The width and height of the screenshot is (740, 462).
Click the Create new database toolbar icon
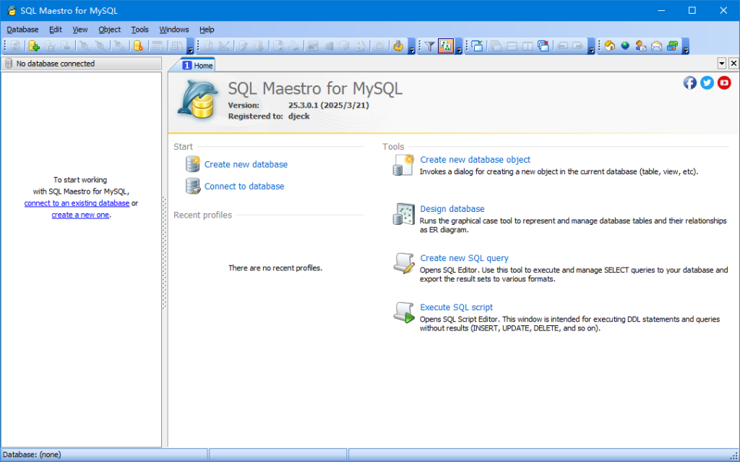coord(33,46)
